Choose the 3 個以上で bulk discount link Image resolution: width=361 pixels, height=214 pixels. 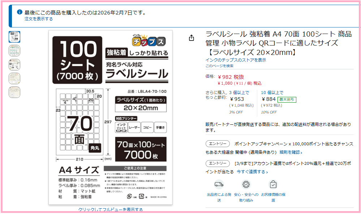tap(239, 93)
